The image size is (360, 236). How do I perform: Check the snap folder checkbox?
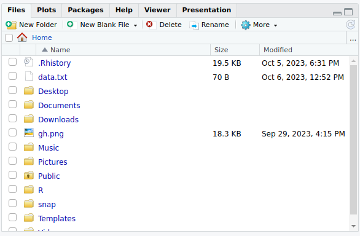12,203
